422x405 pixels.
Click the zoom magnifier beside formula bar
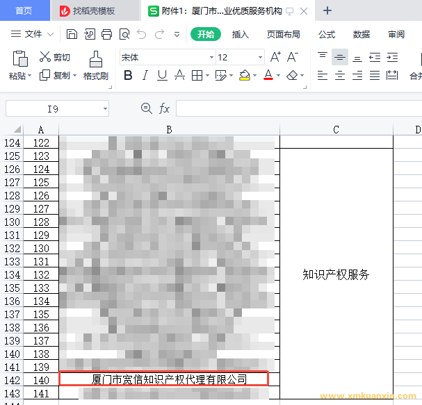146,108
